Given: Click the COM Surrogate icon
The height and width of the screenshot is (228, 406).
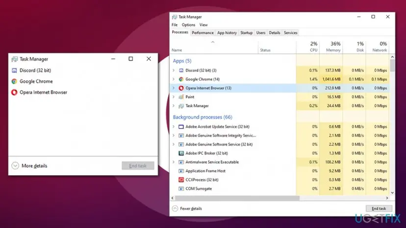Looking at the screenshot, I should coord(181,189).
